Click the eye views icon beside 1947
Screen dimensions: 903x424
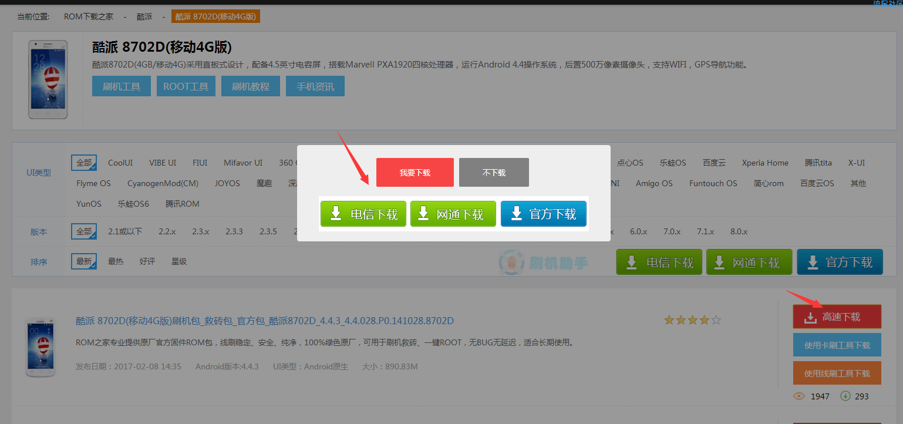(798, 396)
